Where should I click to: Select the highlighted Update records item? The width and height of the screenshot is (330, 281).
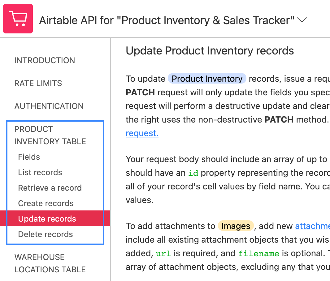[47, 219]
